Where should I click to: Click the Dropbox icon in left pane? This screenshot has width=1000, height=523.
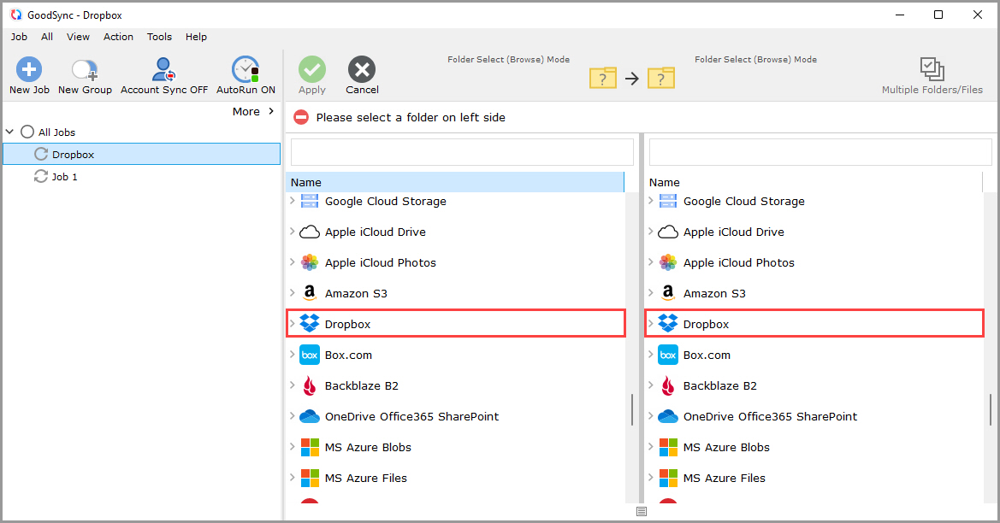tap(310, 324)
